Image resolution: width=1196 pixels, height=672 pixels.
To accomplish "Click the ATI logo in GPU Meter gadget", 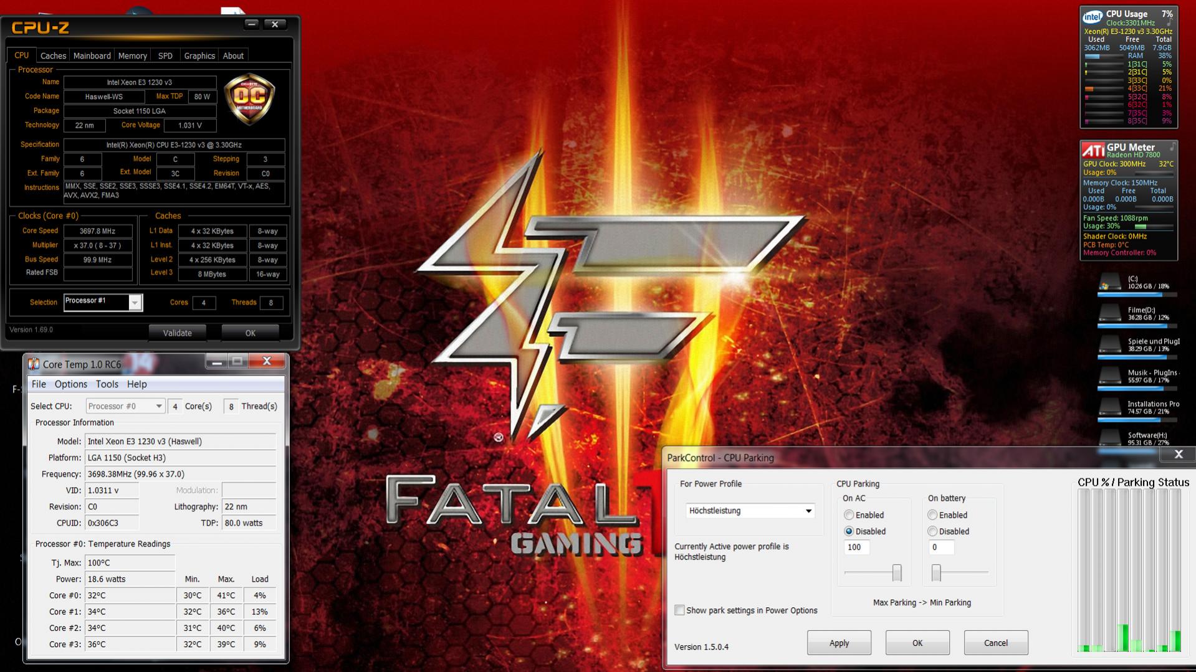I will (1093, 150).
